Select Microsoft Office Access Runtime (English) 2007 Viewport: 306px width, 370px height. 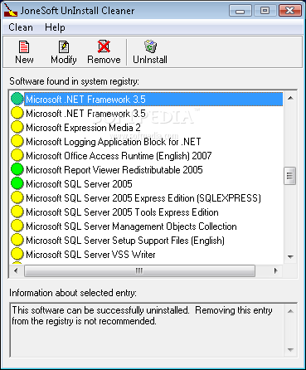pos(119,156)
